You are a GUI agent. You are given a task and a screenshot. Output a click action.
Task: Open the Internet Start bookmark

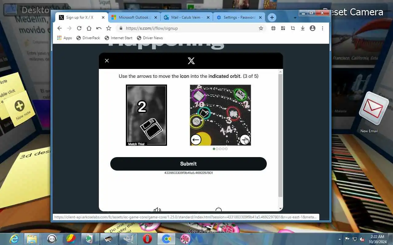[x=119, y=38]
